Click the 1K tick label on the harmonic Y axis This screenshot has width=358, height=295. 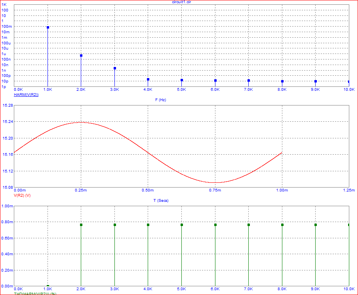pos(4,5)
